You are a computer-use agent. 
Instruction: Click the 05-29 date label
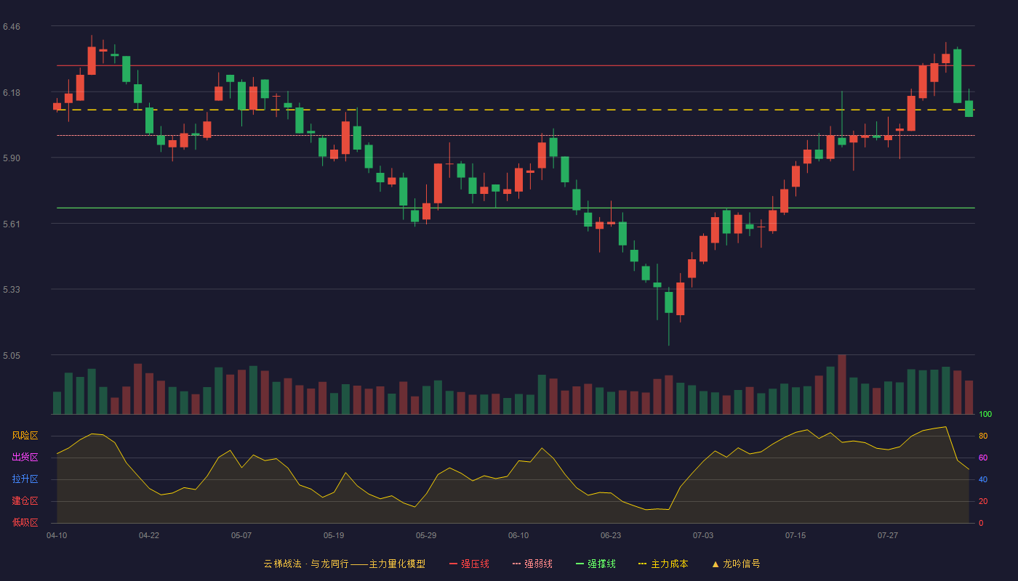point(426,535)
